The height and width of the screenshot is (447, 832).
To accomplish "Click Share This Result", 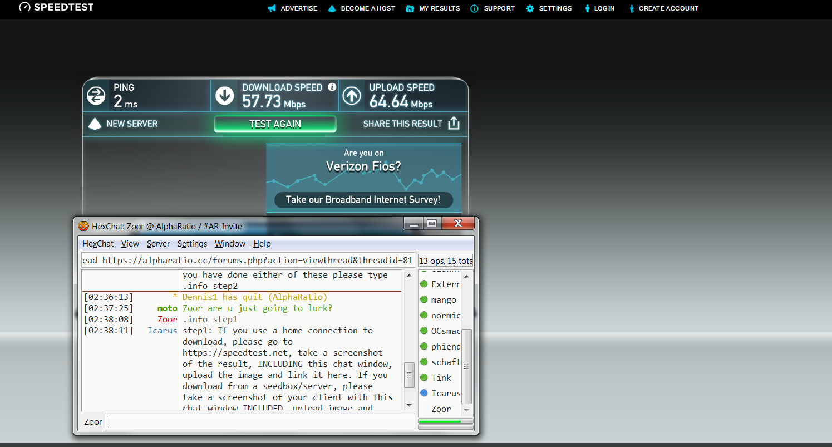I will pos(412,124).
